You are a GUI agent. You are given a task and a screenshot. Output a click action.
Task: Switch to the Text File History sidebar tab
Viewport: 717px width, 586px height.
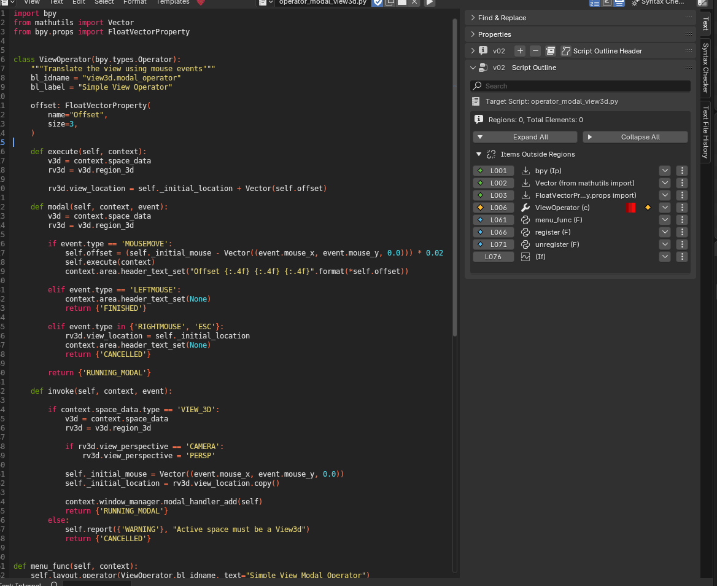(x=705, y=132)
